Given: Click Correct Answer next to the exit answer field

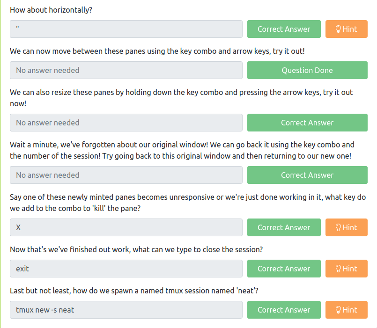Looking at the screenshot, I should point(284,269).
